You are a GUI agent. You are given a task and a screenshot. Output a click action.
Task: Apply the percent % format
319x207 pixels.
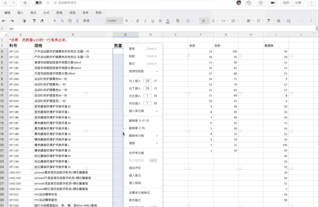pos(62,21)
